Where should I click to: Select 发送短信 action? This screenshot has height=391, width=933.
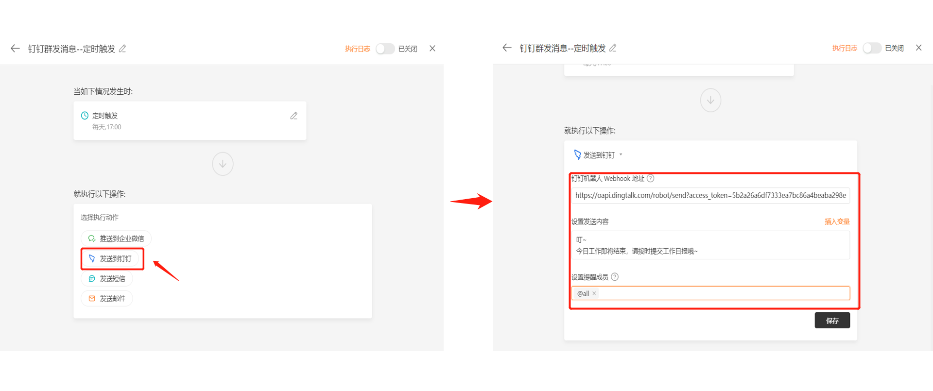coord(106,278)
